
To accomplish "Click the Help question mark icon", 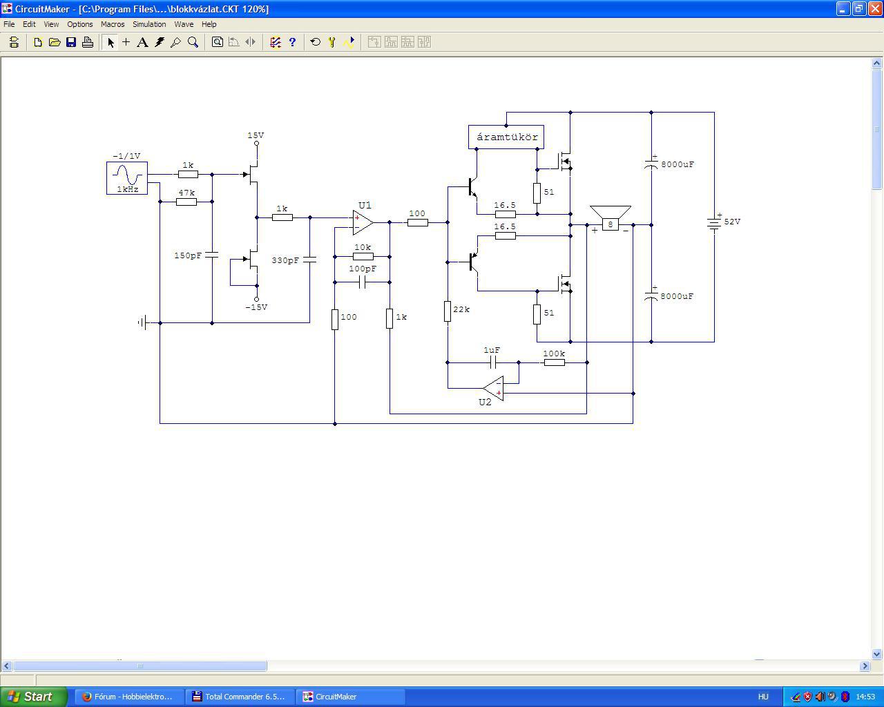I will pyautogui.click(x=292, y=42).
